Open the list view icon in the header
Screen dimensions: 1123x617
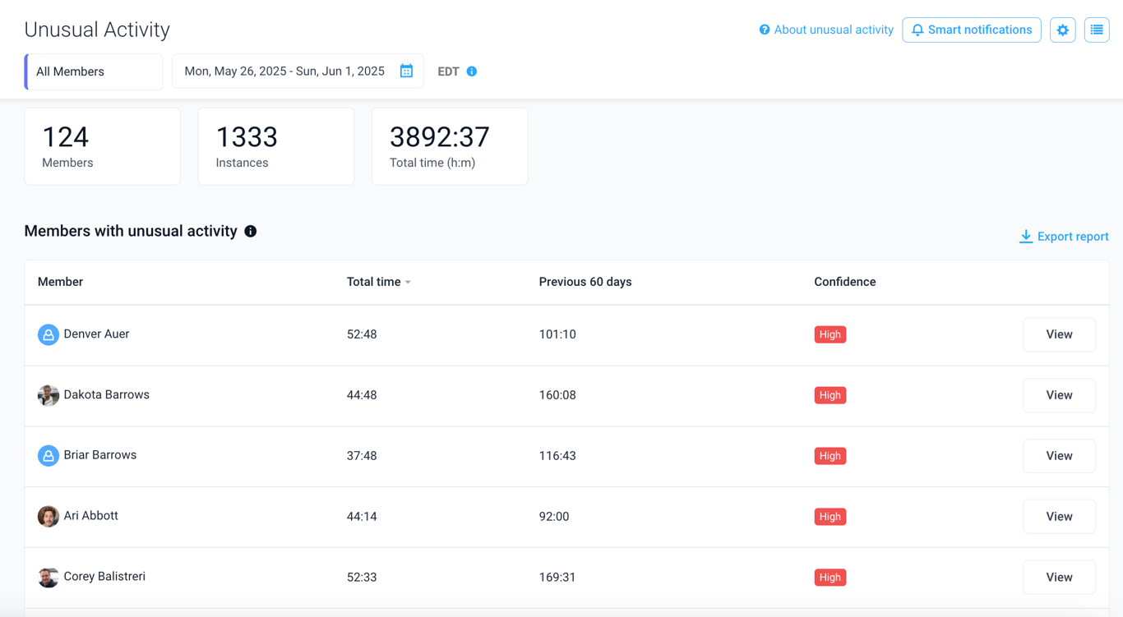[1097, 30]
